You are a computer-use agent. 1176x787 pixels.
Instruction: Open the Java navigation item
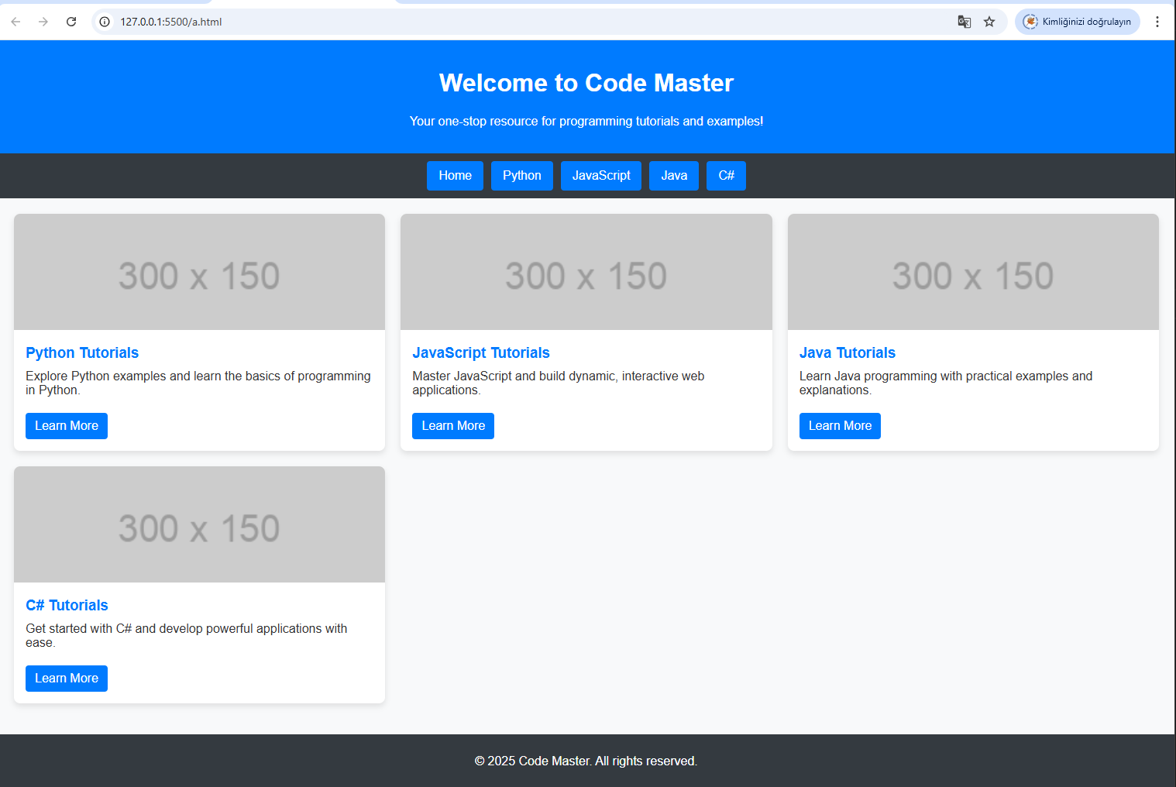click(674, 176)
